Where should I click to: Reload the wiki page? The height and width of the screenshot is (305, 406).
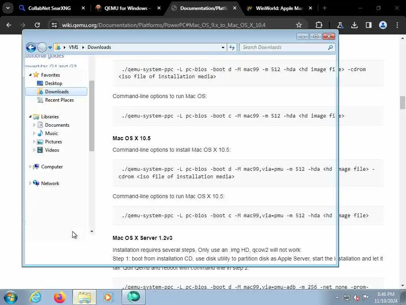[x=37, y=25]
